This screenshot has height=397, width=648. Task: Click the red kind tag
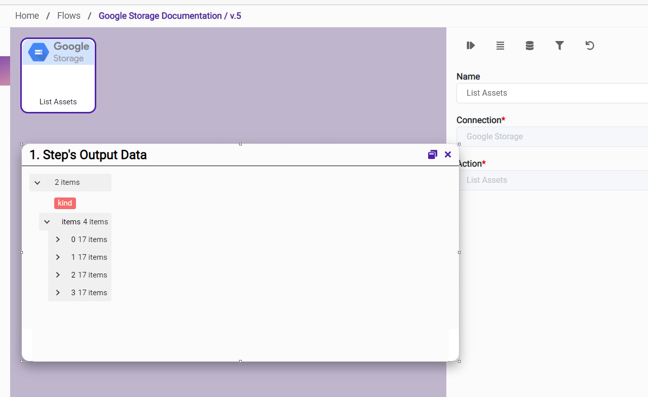(x=65, y=203)
